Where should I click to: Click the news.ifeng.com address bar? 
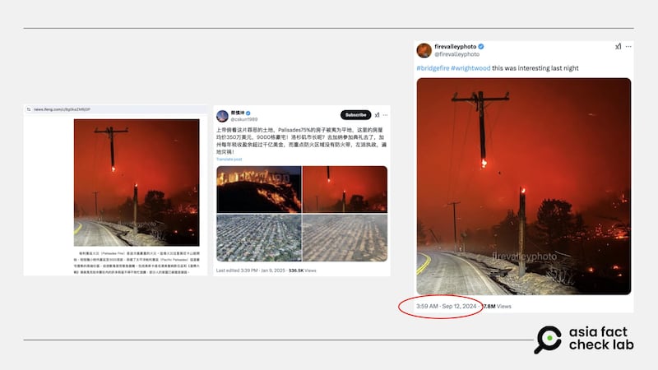(116, 109)
